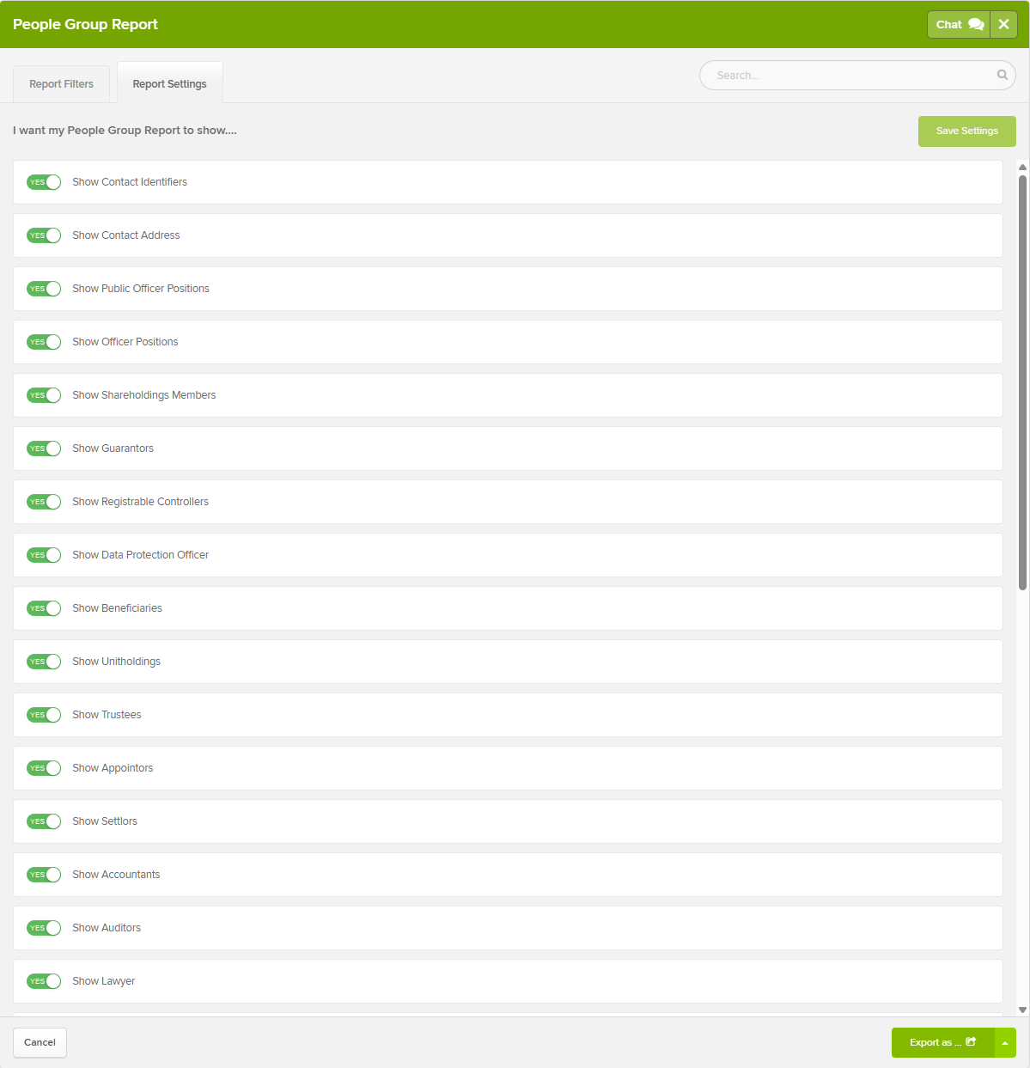Disable Show Guarantors toggle
Viewport: 1030px width, 1068px height.
44,449
